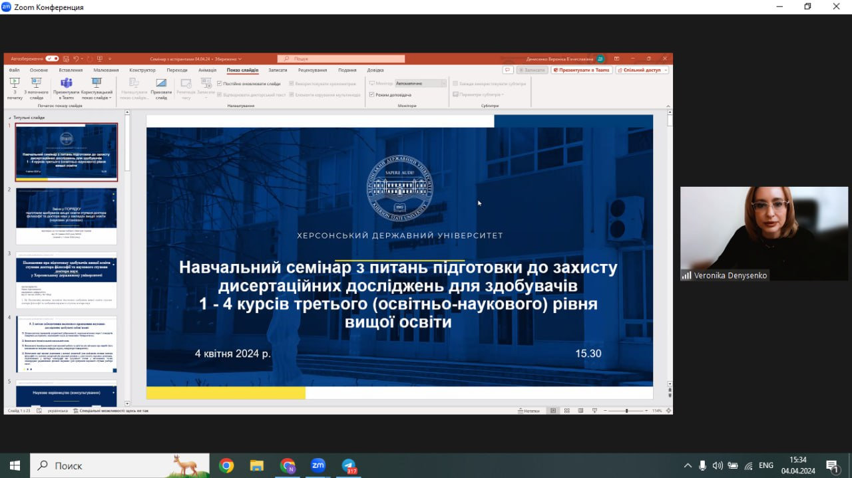
Task: Click the zoom slider in status bar
Action: point(626,411)
